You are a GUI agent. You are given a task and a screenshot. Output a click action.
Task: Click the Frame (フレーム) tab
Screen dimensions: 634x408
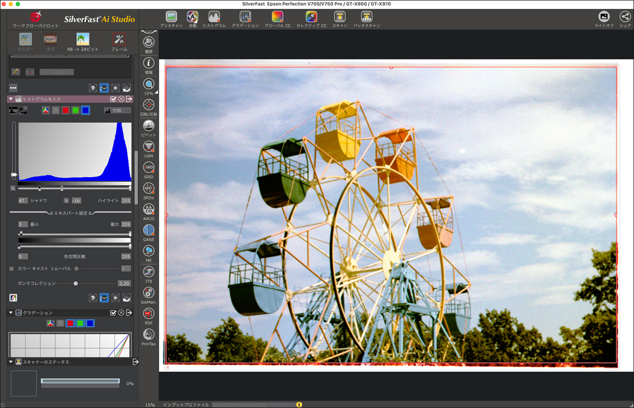(x=119, y=39)
